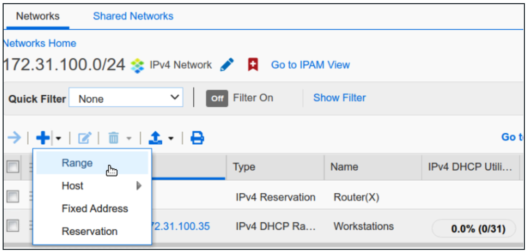The image size is (527, 252).
Task: Expand the Host submenu arrow
Action: 139,185
